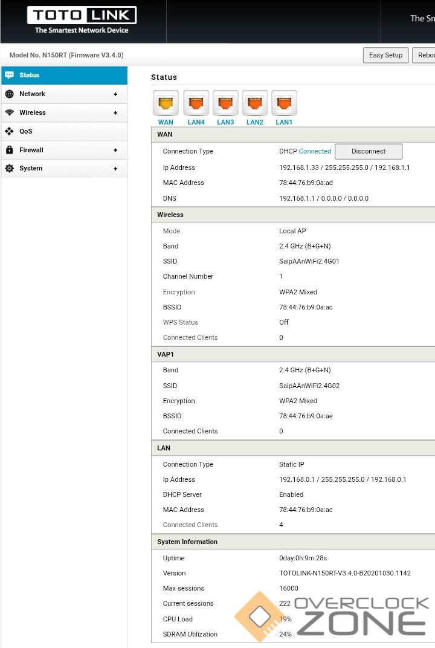
Task: Click the Status speech bubble icon
Action: pos(9,75)
